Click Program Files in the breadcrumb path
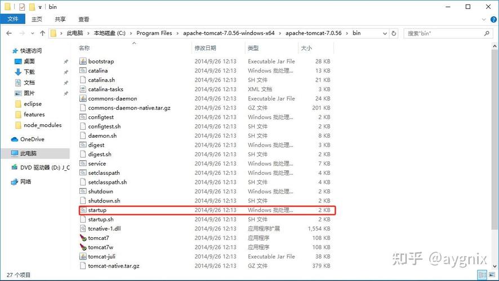This screenshot has height=281, width=499. tap(154, 33)
